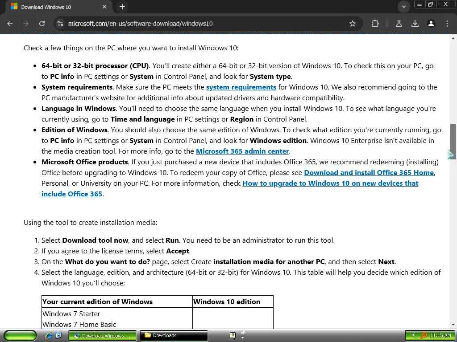
Task: Click the page vertical scrollbar thumb
Action: pyautogui.click(x=453, y=141)
